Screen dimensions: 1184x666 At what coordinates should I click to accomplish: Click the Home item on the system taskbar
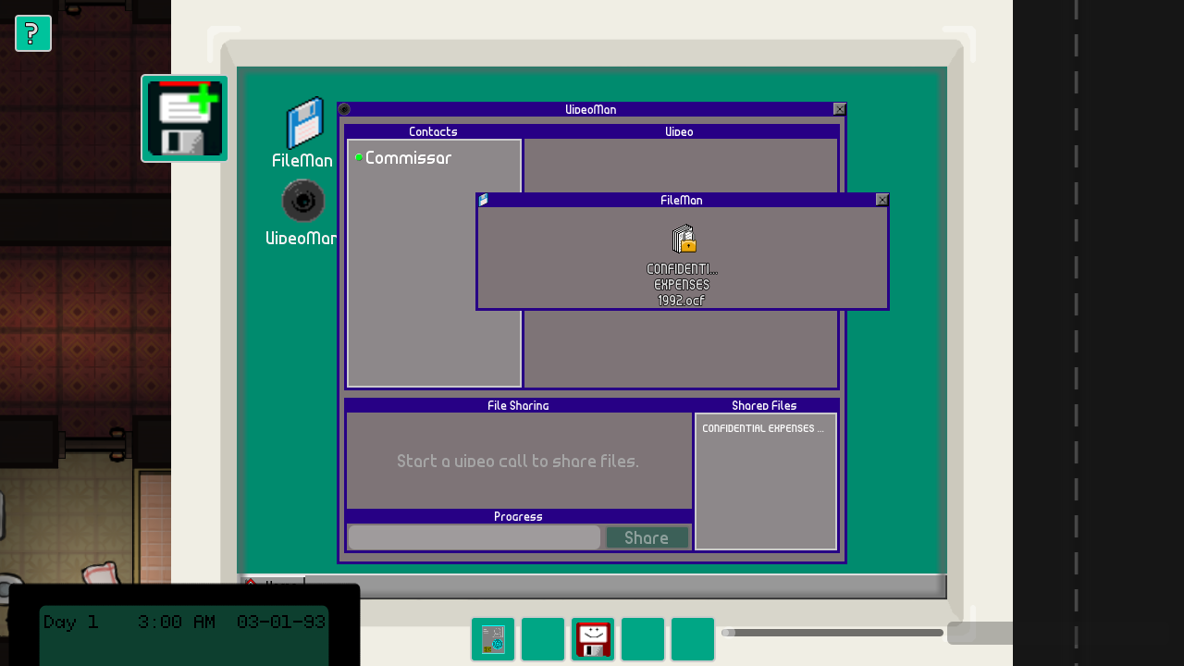point(273,585)
